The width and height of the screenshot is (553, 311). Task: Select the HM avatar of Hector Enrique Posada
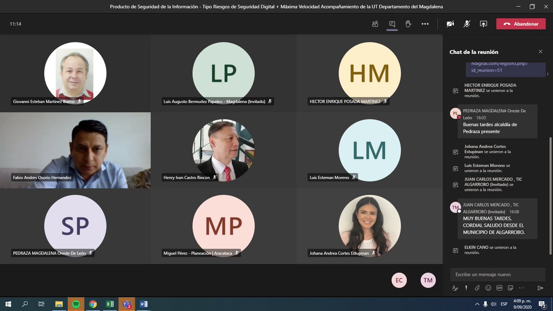coord(370,73)
